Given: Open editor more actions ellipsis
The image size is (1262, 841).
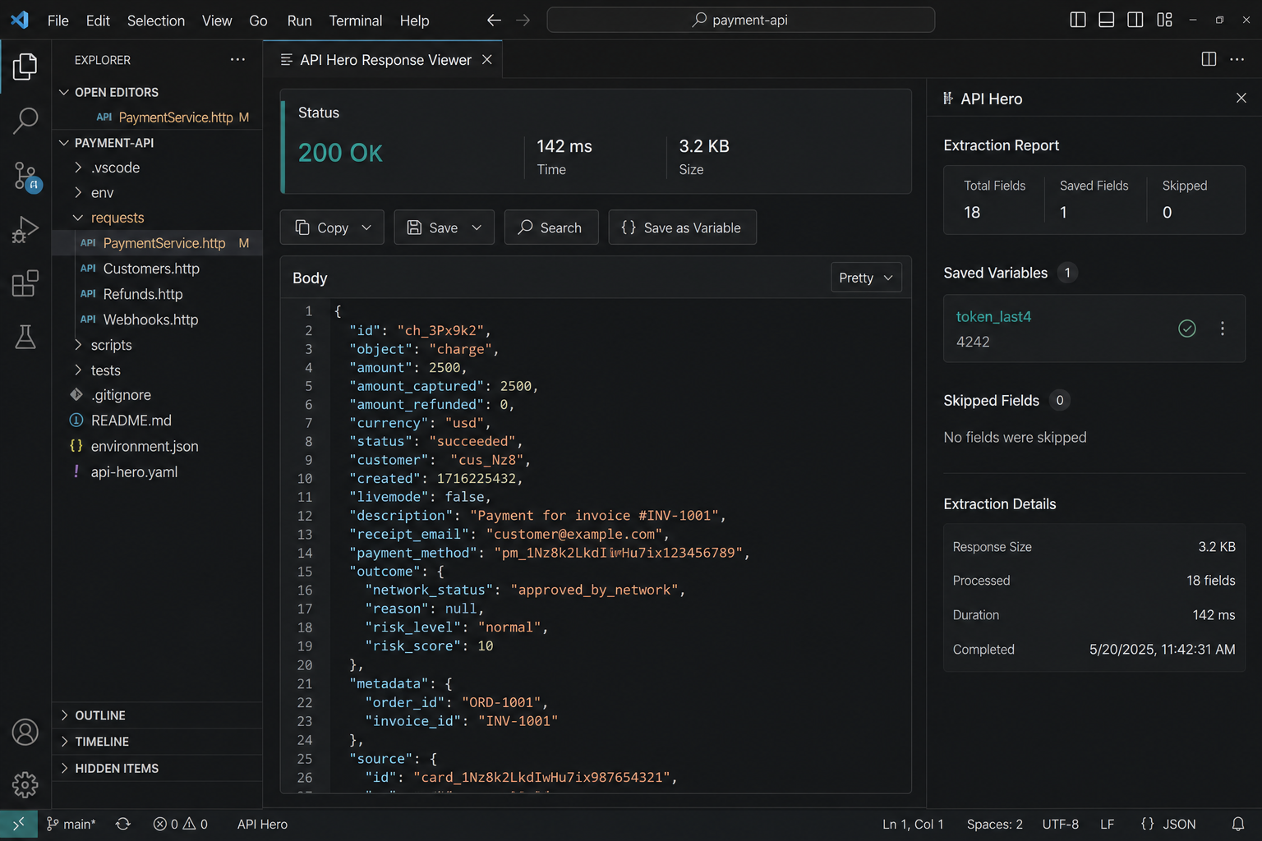Looking at the screenshot, I should 1237,59.
